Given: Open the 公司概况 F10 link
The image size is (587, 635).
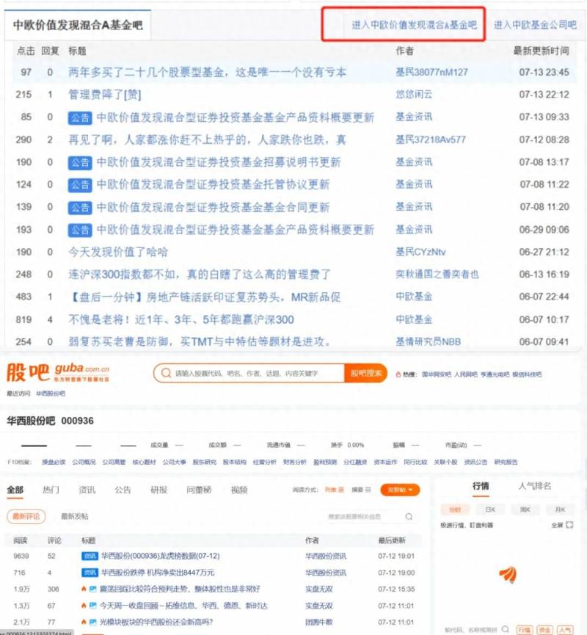Looking at the screenshot, I should pos(84,462).
